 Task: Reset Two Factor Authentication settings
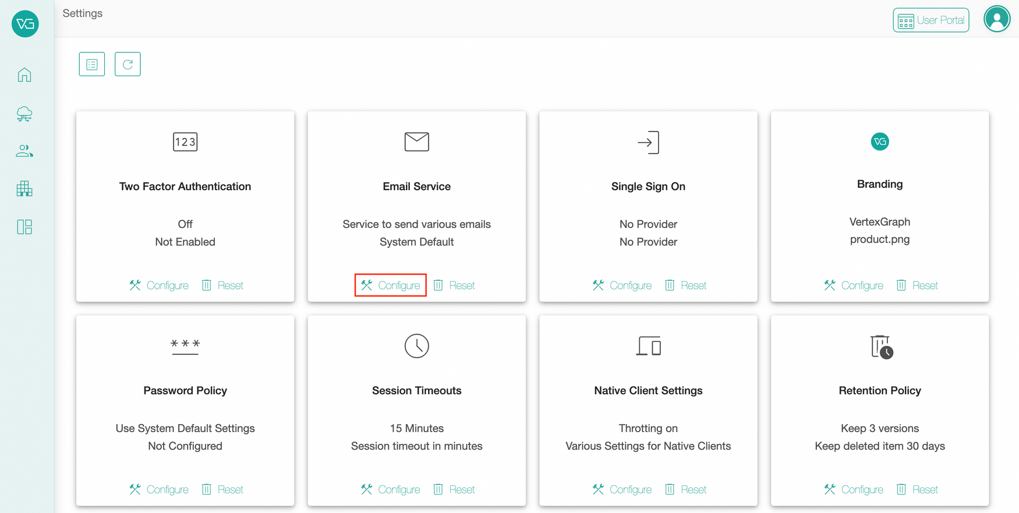(x=222, y=285)
